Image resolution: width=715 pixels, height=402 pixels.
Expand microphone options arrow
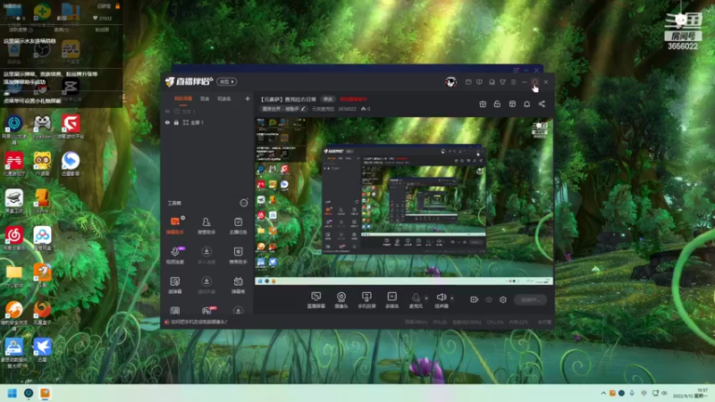(426, 298)
